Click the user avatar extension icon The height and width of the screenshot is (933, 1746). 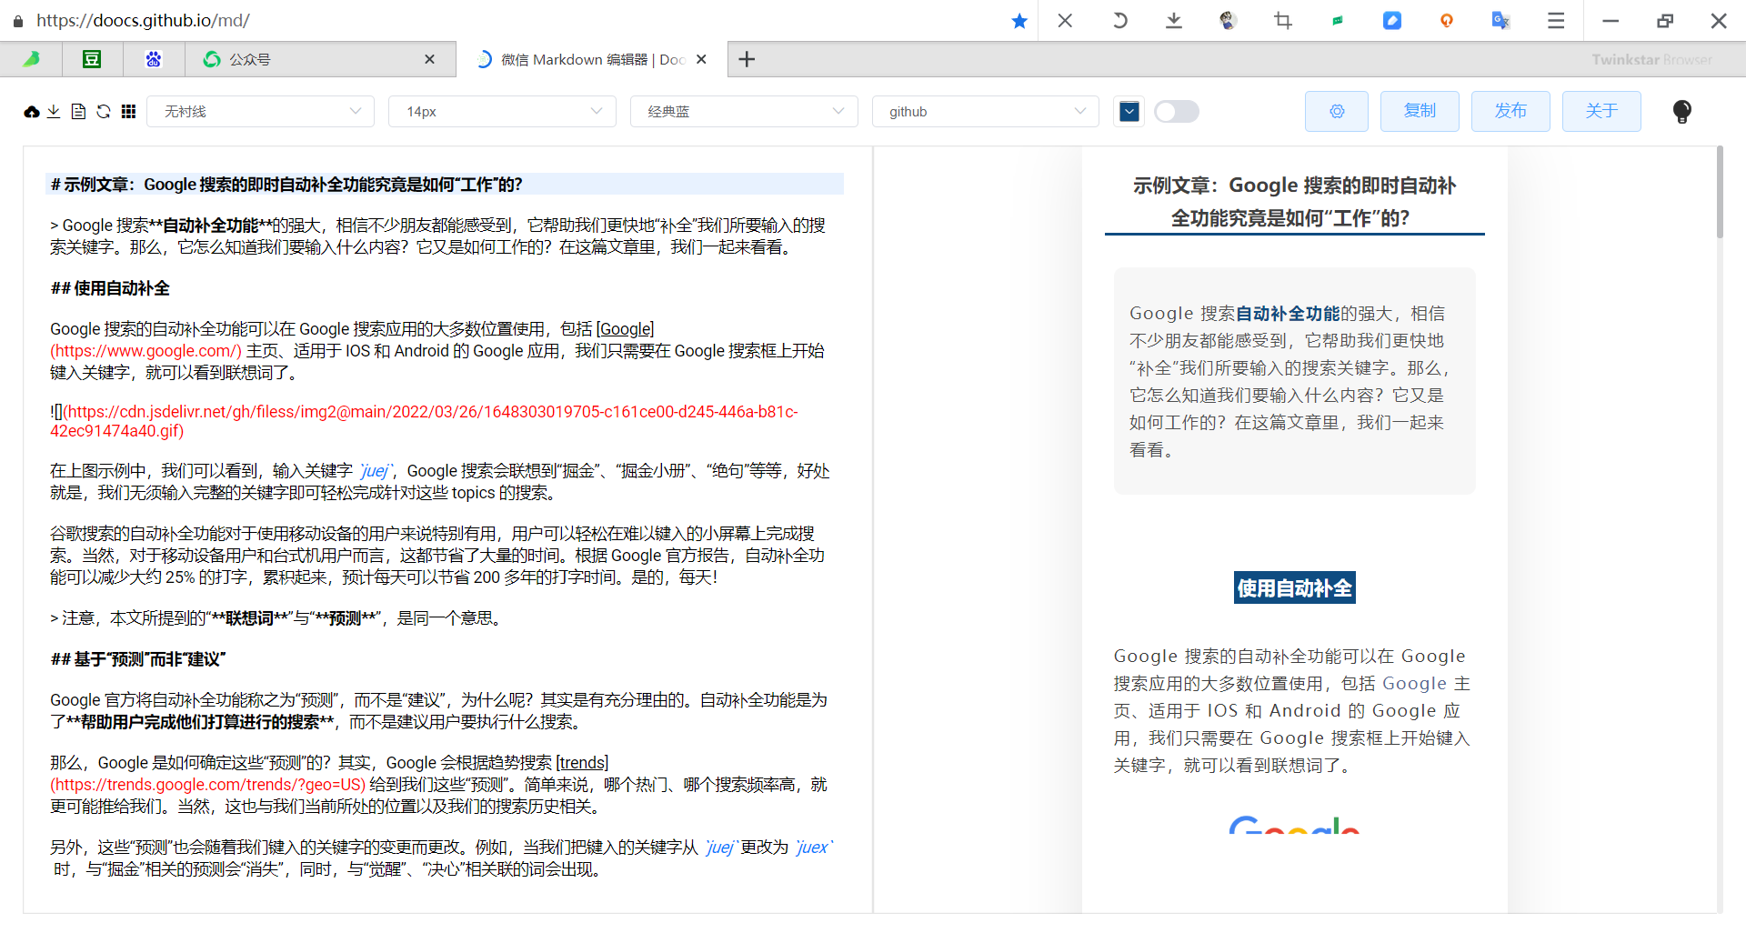pyautogui.click(x=1229, y=20)
